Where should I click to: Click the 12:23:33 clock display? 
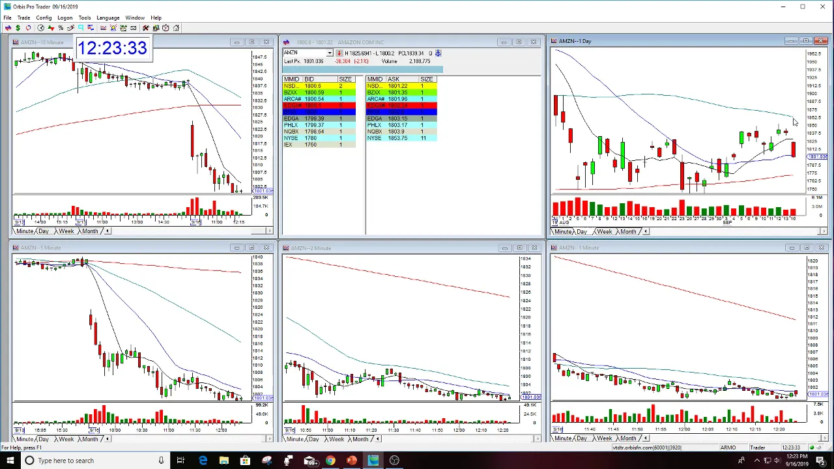pos(113,48)
